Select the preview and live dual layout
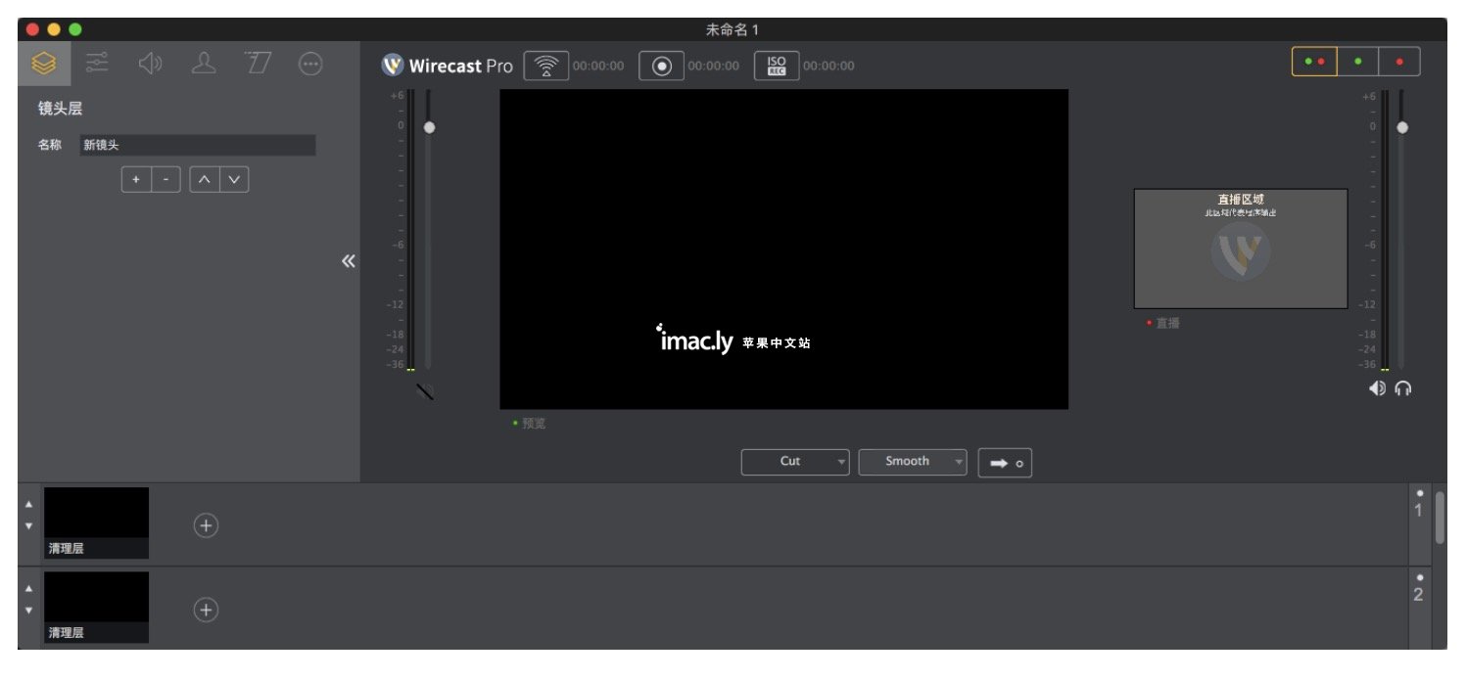 coord(1314,62)
